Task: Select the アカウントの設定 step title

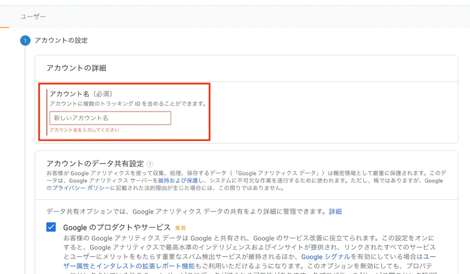Action: click(61, 41)
